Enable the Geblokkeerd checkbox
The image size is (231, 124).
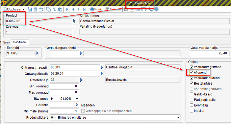tap(191, 94)
